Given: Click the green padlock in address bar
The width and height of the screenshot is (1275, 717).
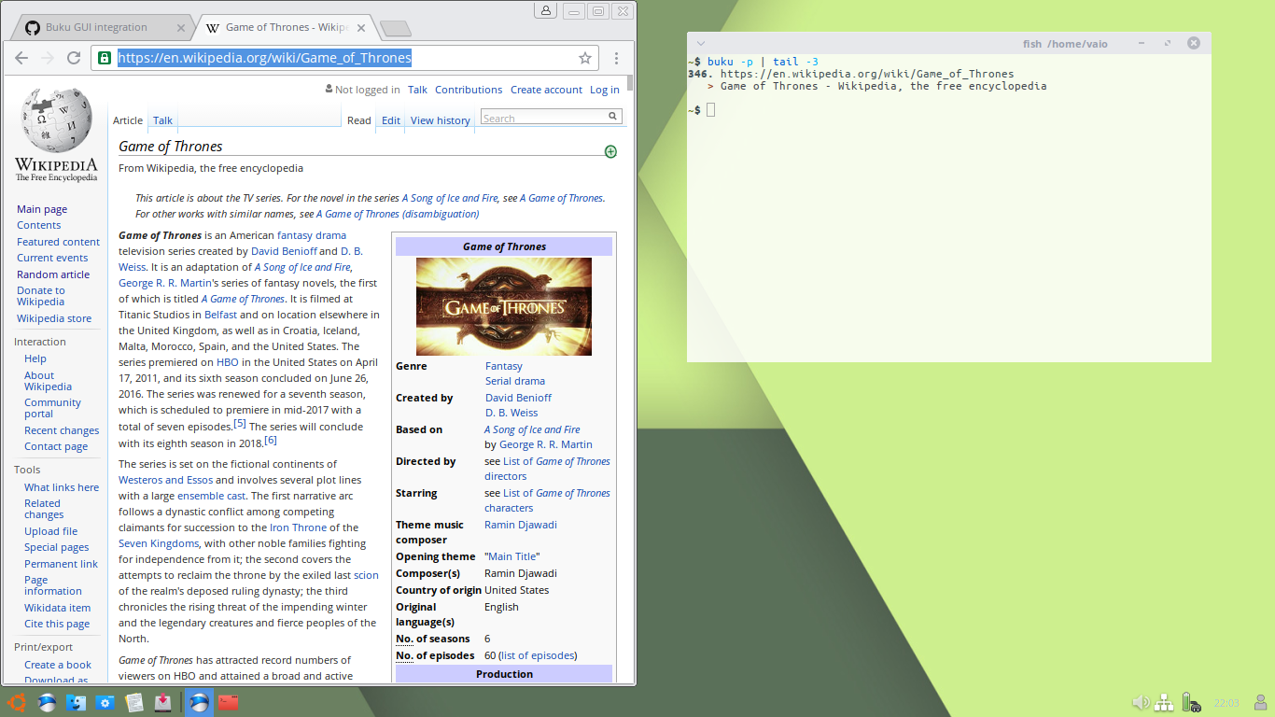Looking at the screenshot, I should [105, 58].
